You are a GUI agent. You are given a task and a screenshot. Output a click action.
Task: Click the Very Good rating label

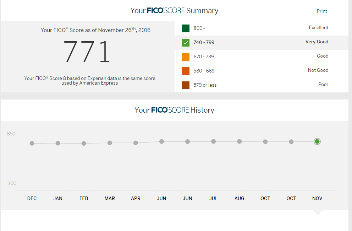(317, 42)
